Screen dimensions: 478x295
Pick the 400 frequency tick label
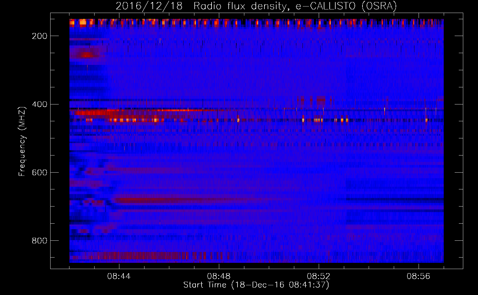(x=40, y=104)
